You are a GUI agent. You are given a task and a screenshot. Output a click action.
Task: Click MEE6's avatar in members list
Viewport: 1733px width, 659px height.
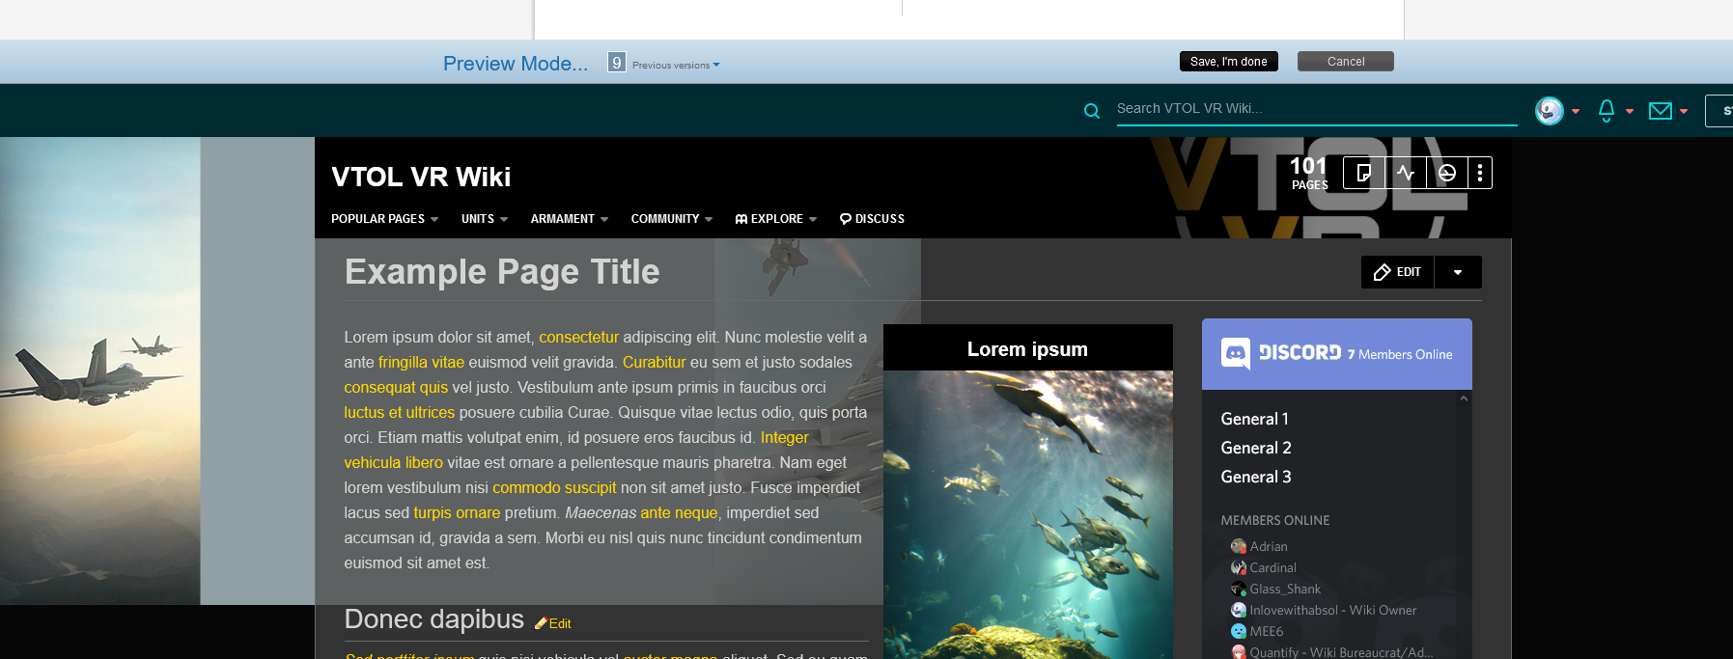tap(1239, 631)
